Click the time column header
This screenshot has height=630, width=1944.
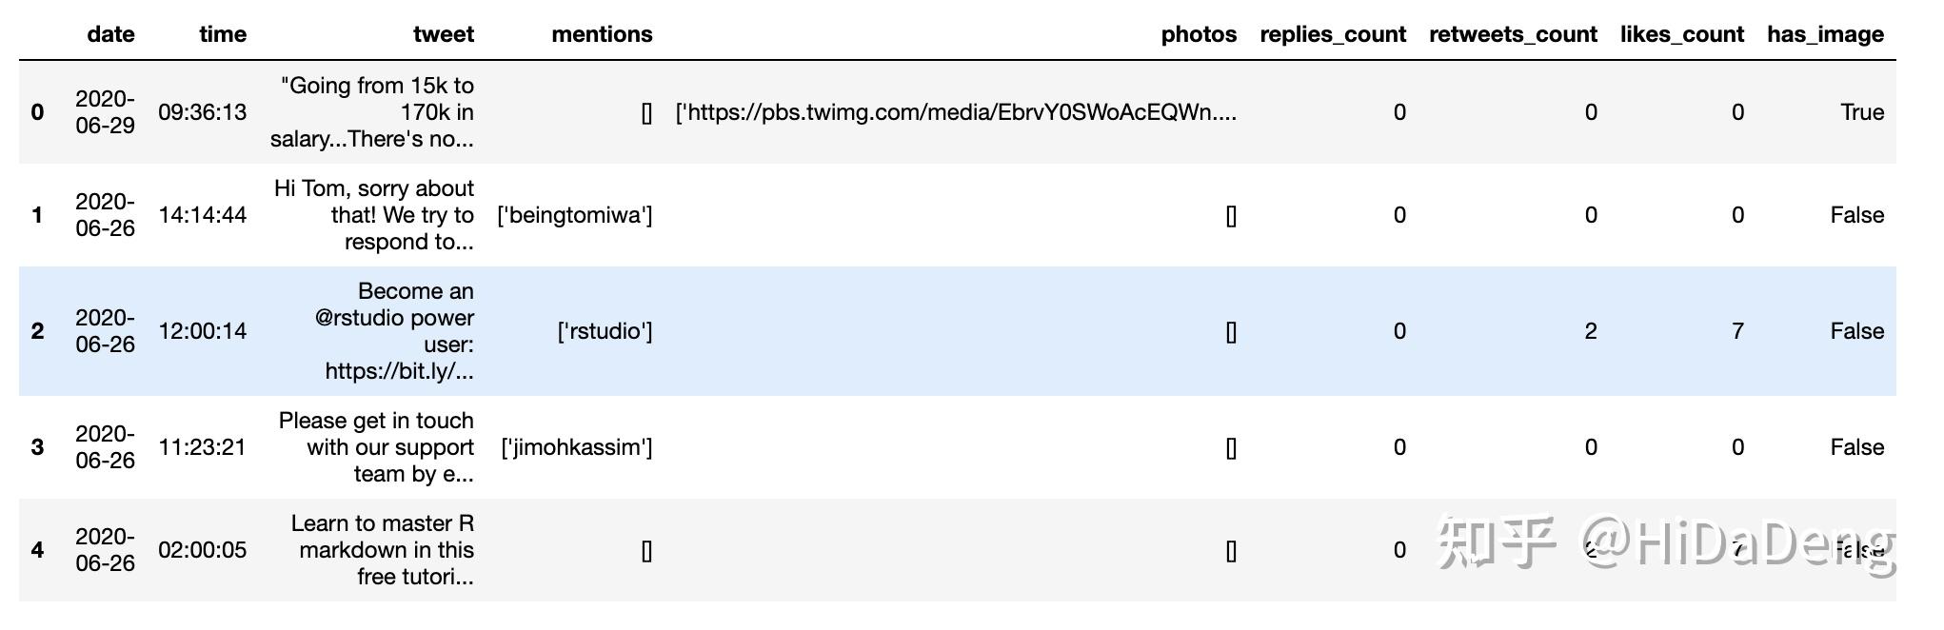pos(223,34)
